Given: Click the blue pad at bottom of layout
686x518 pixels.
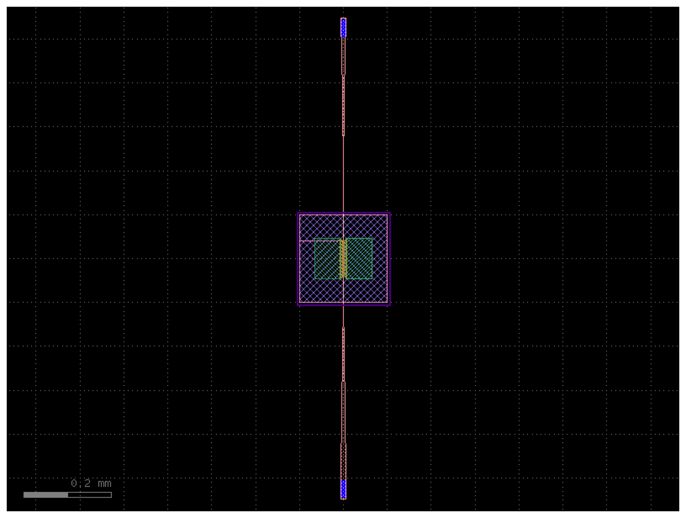Looking at the screenshot, I should click(x=343, y=489).
